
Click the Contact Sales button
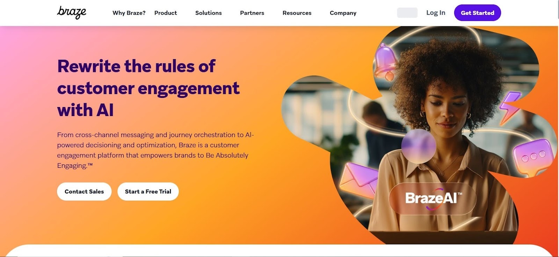[x=84, y=191]
